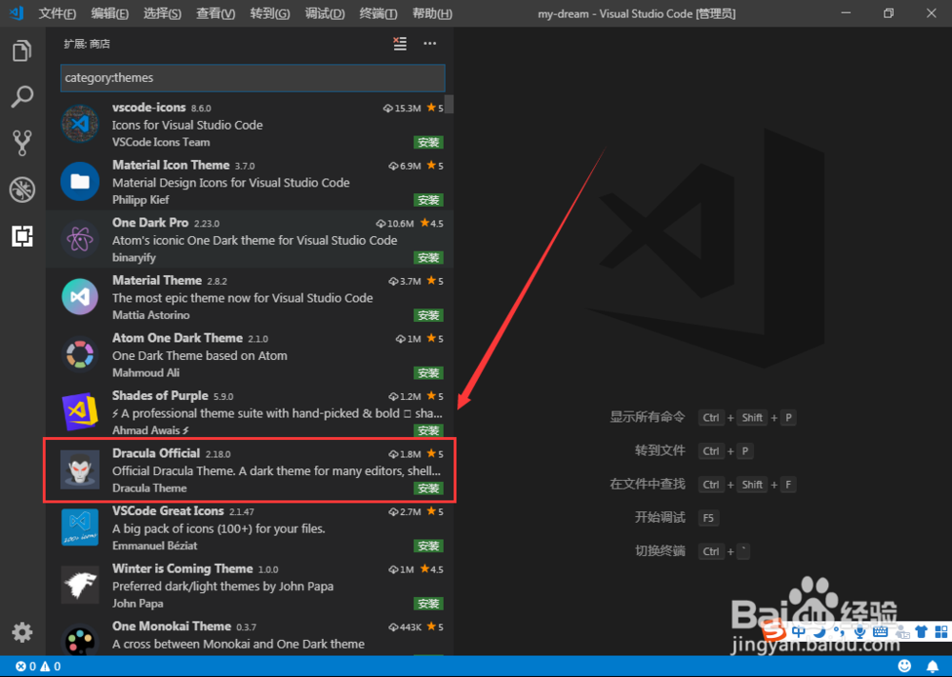Click the Shades of Purple logo
This screenshot has width=952, height=677.
(x=80, y=412)
